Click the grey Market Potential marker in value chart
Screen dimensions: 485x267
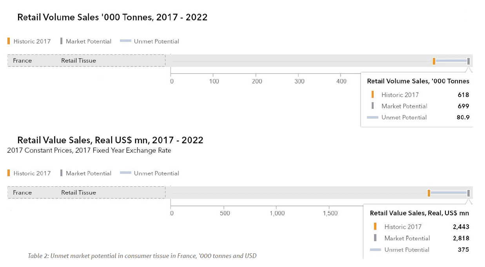(x=469, y=193)
